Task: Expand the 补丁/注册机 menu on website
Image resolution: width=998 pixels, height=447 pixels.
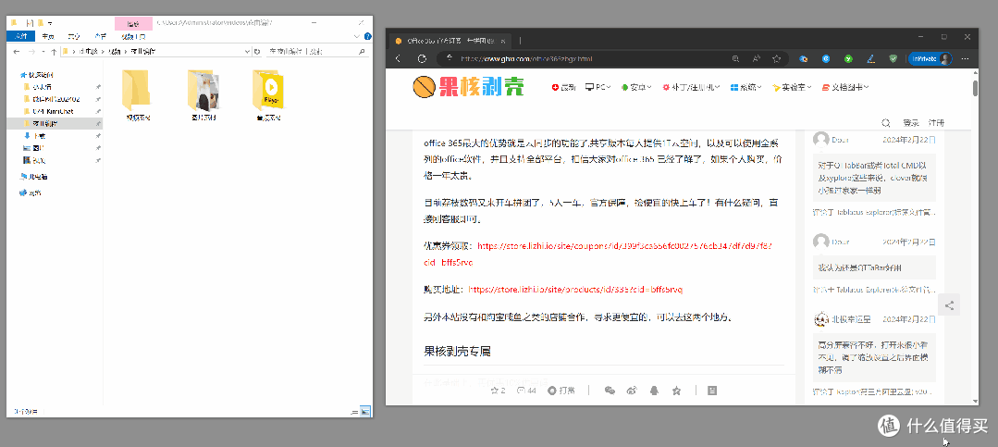Action: [692, 87]
